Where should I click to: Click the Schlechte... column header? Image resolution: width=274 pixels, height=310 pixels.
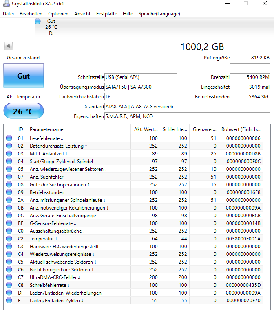click(175, 129)
